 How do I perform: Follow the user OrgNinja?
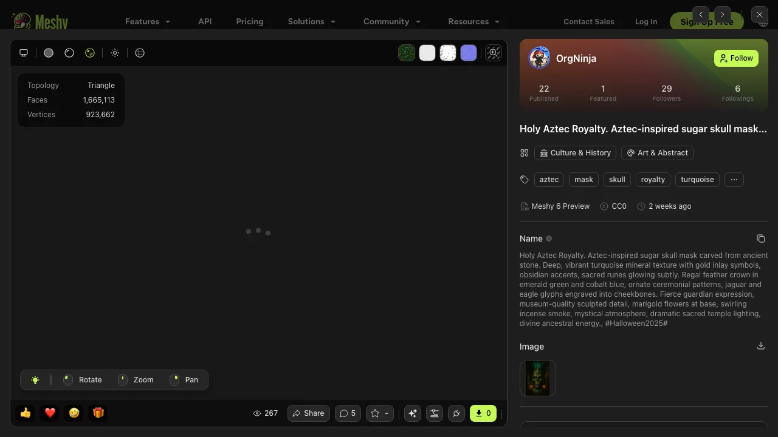tap(736, 58)
